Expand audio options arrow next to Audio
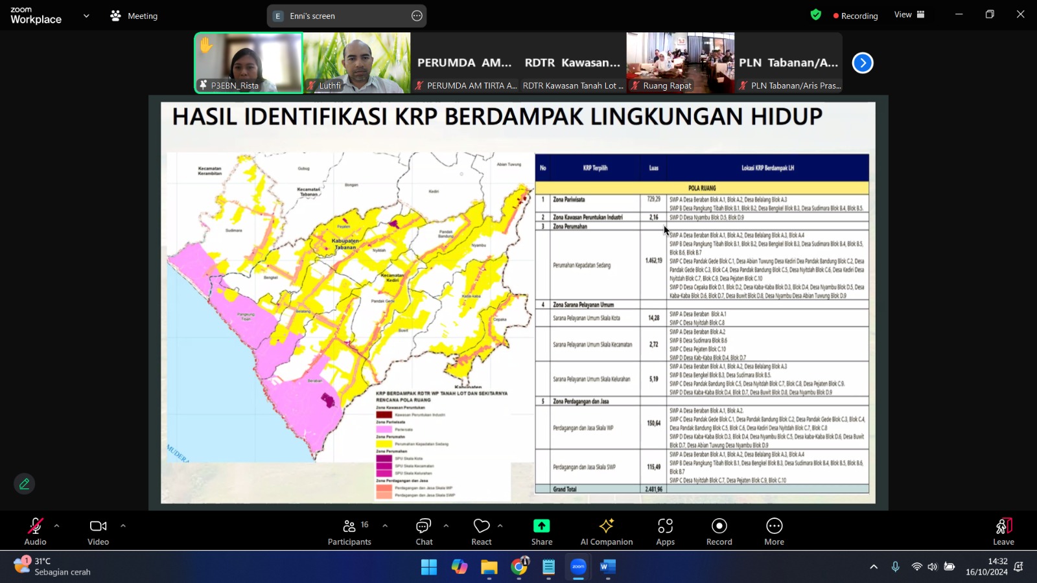 [57, 526]
